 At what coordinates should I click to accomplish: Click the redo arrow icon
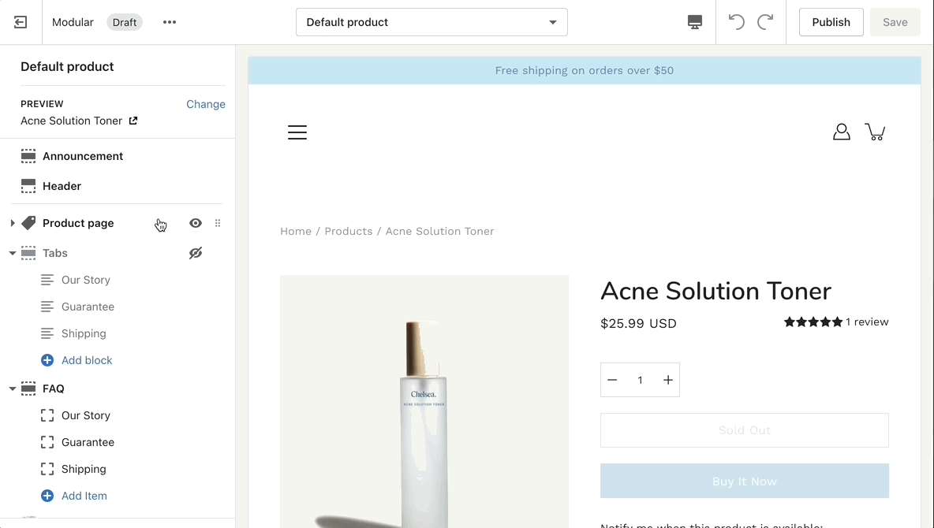765,22
